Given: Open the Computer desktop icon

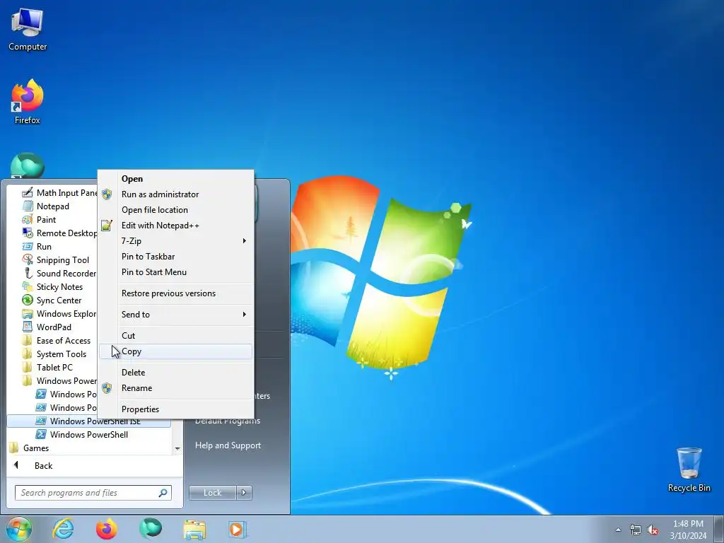Looking at the screenshot, I should click(28, 30).
